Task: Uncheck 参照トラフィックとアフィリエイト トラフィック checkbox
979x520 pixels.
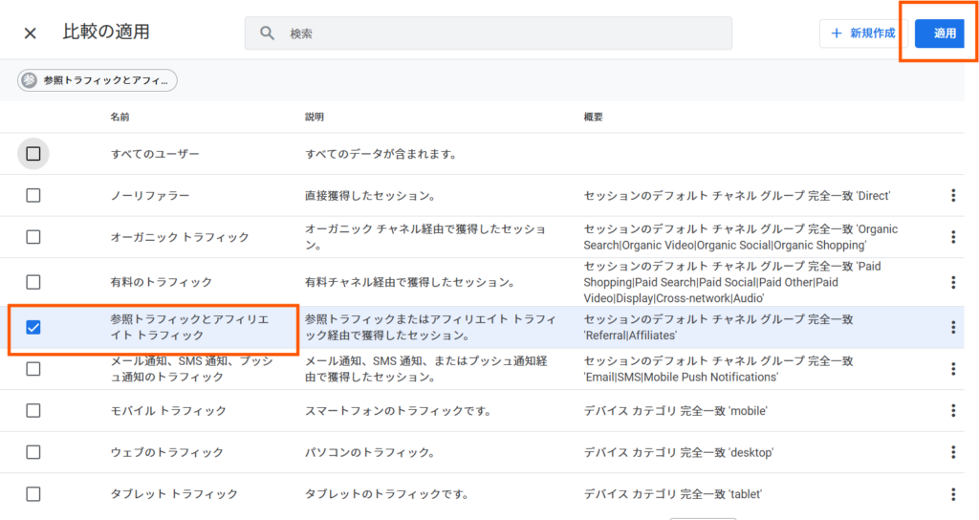Action: point(33,327)
